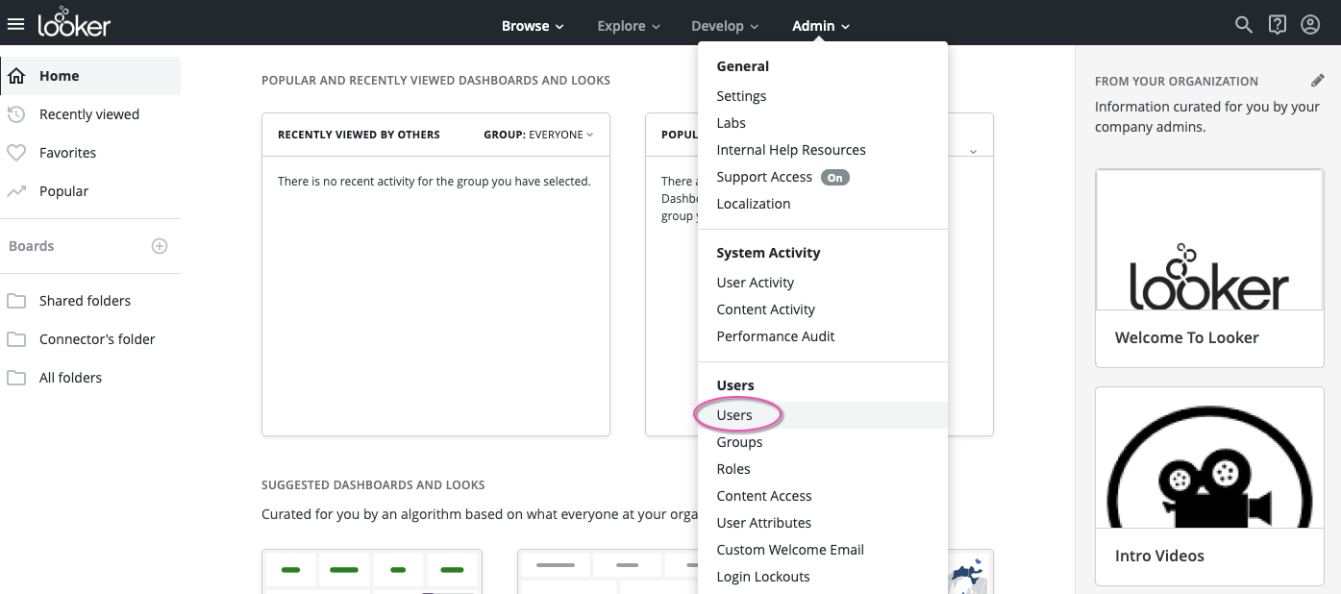Click the Looker logo in the header
Image resolution: width=1341 pixels, height=594 pixels.
(74, 23)
